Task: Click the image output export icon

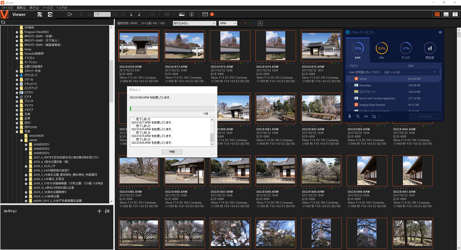Action: pyautogui.click(x=70, y=15)
